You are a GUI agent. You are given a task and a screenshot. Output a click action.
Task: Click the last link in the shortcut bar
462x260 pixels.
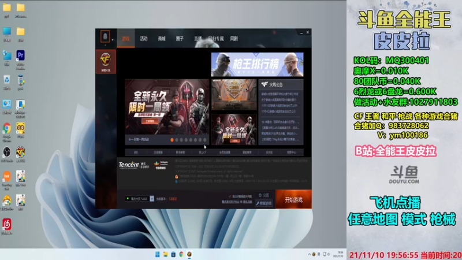pyautogui.click(x=292, y=153)
